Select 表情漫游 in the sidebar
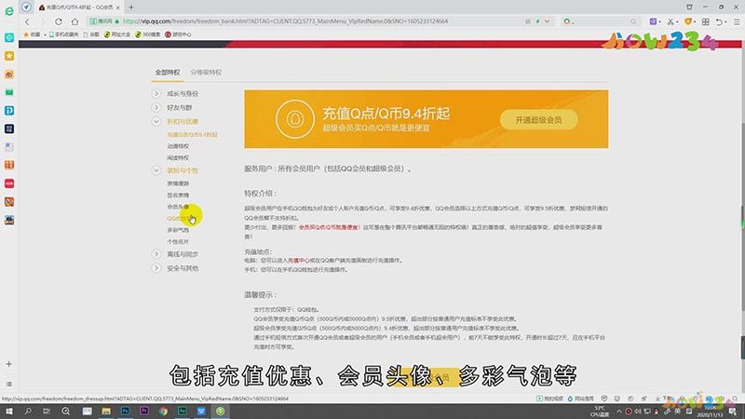Image resolution: width=745 pixels, height=419 pixels. [178, 183]
